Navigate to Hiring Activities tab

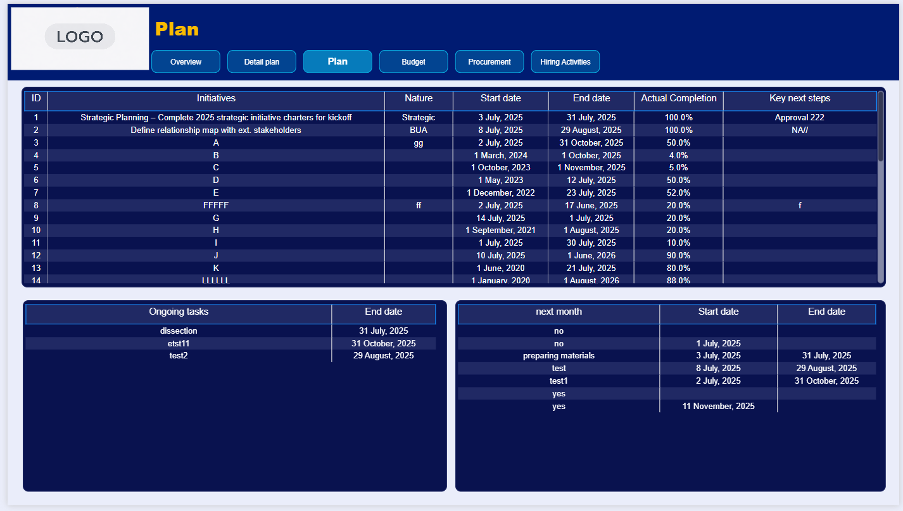point(565,62)
